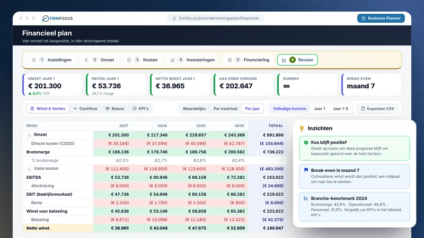
Task: Go to the Financiering step
Action: (x=249, y=60)
